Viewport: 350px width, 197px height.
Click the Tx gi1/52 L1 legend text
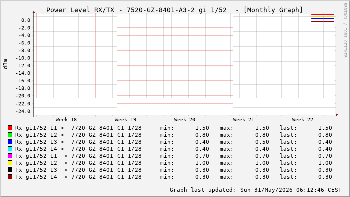pos(78,156)
